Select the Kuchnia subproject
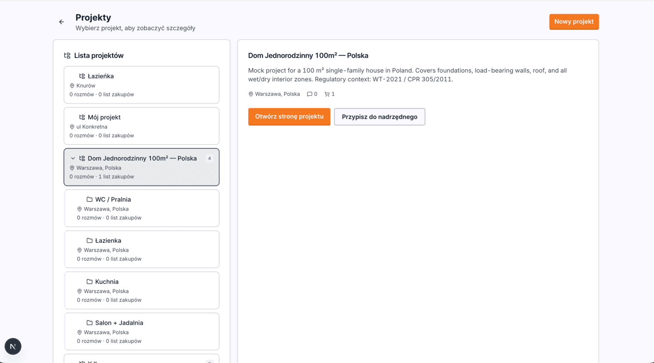654x363 pixels. tap(142, 290)
